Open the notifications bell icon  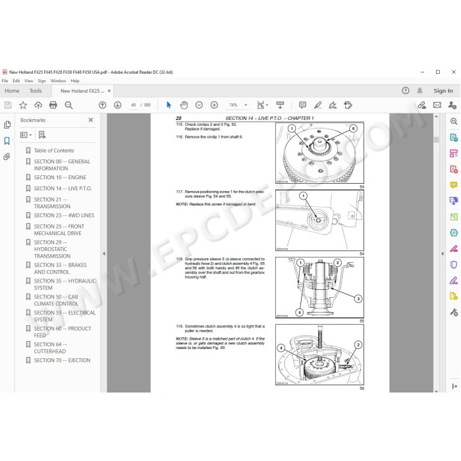(420, 91)
